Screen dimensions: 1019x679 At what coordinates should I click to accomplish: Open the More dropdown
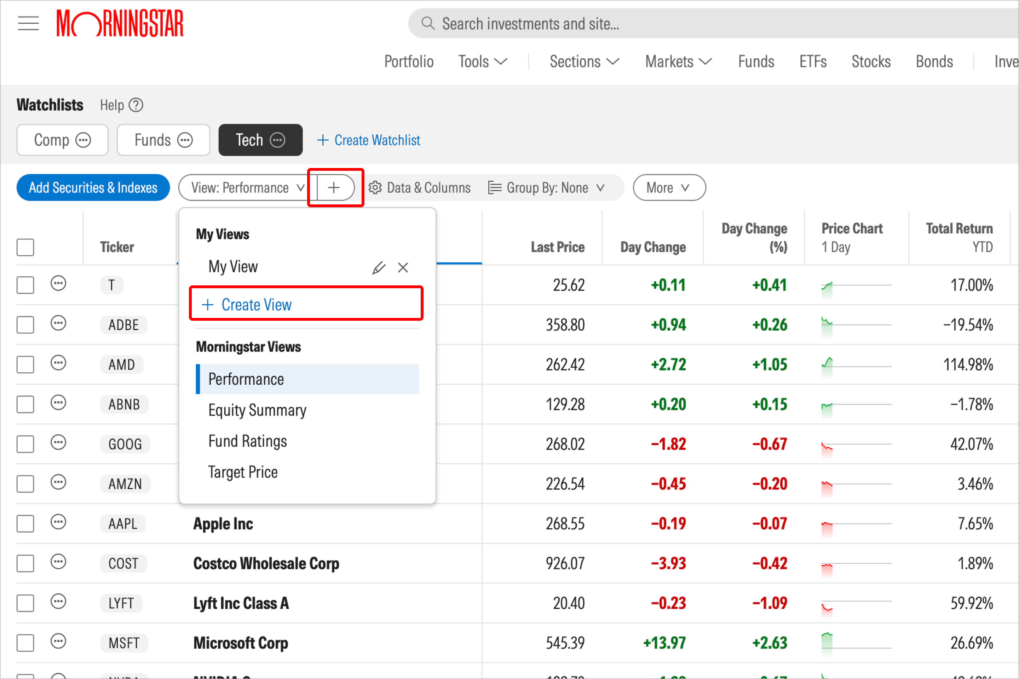(x=669, y=188)
